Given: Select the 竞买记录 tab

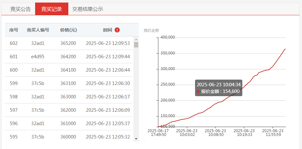Looking at the screenshot, I should (52, 9).
